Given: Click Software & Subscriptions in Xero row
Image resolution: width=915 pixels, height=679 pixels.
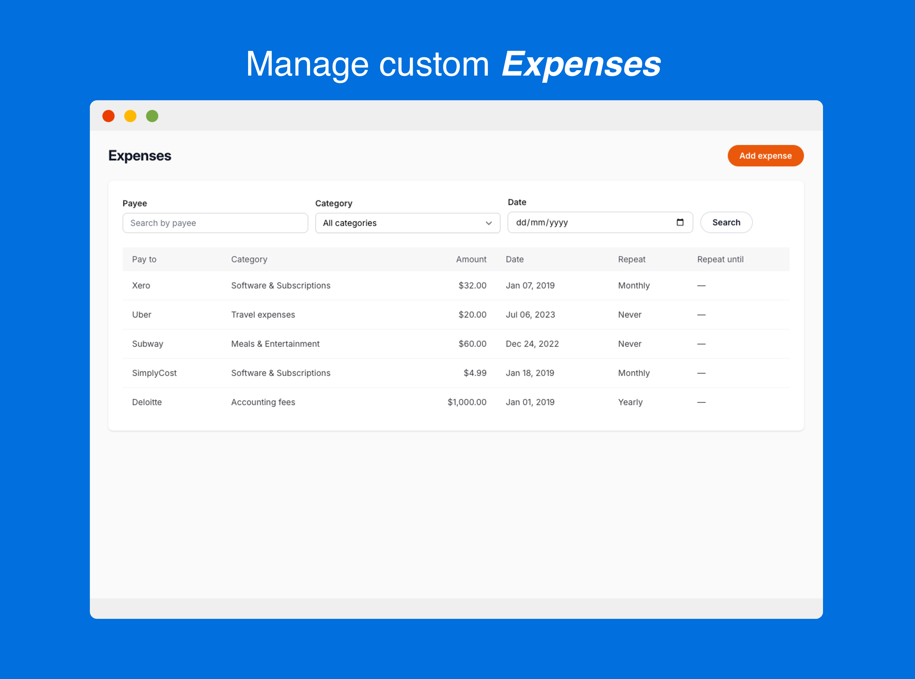Looking at the screenshot, I should point(281,286).
